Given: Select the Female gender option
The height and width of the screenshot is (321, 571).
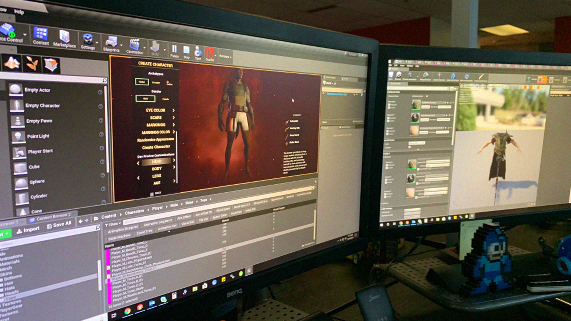Looking at the screenshot, I should pyautogui.click(x=166, y=99).
